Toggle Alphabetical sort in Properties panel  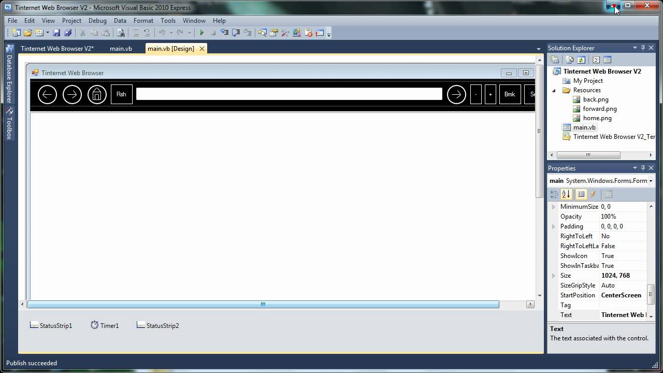pyautogui.click(x=566, y=194)
